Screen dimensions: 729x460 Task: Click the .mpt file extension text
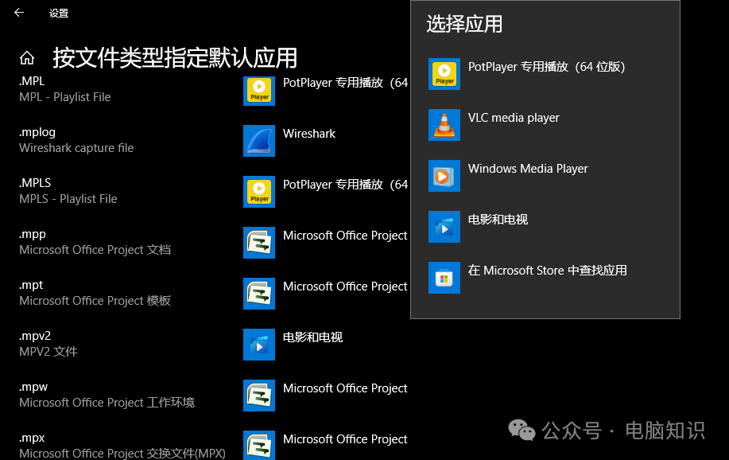pyautogui.click(x=31, y=285)
